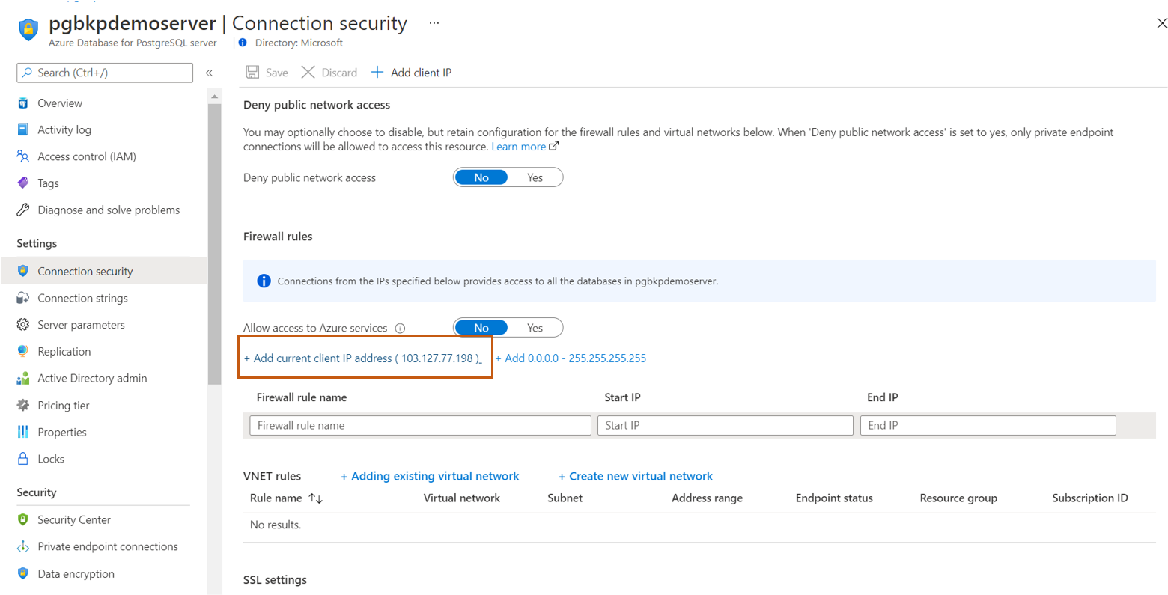Image resolution: width=1168 pixels, height=595 pixels.
Task: Click the Firewall rule name field
Action: [x=420, y=425]
